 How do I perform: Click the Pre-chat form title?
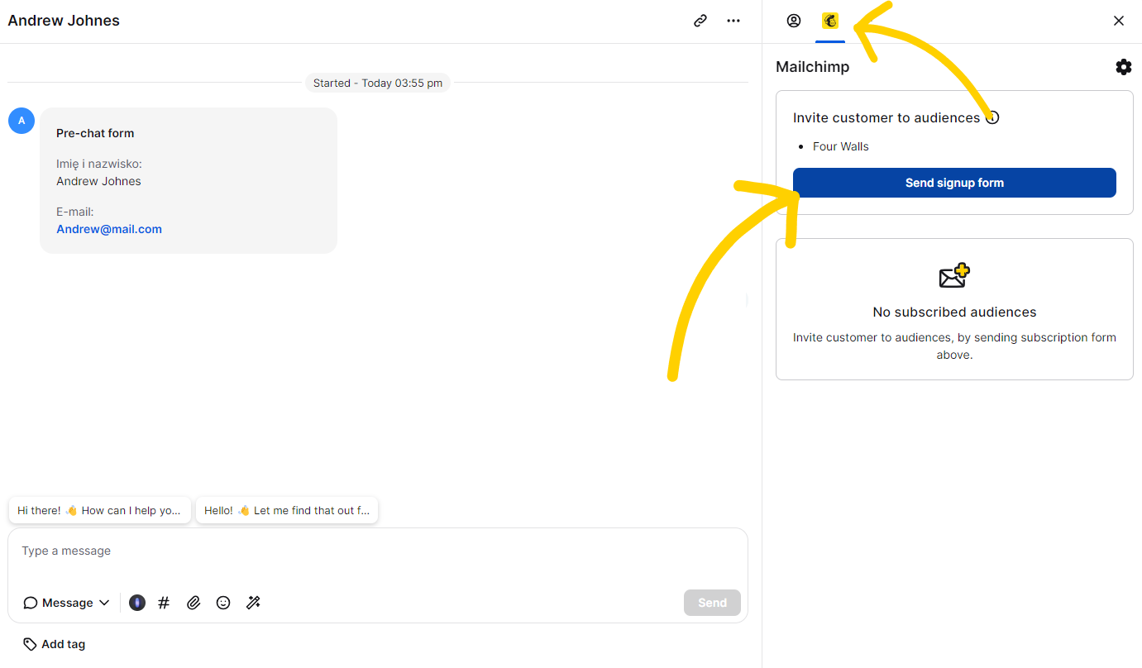tap(95, 133)
